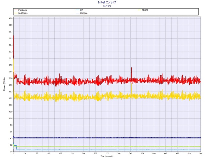
Task: Click the 34 x-axis tick label
Action: click(x=25, y=153)
